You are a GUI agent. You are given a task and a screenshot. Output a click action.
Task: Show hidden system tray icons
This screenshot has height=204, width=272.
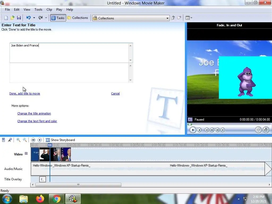click(x=239, y=199)
